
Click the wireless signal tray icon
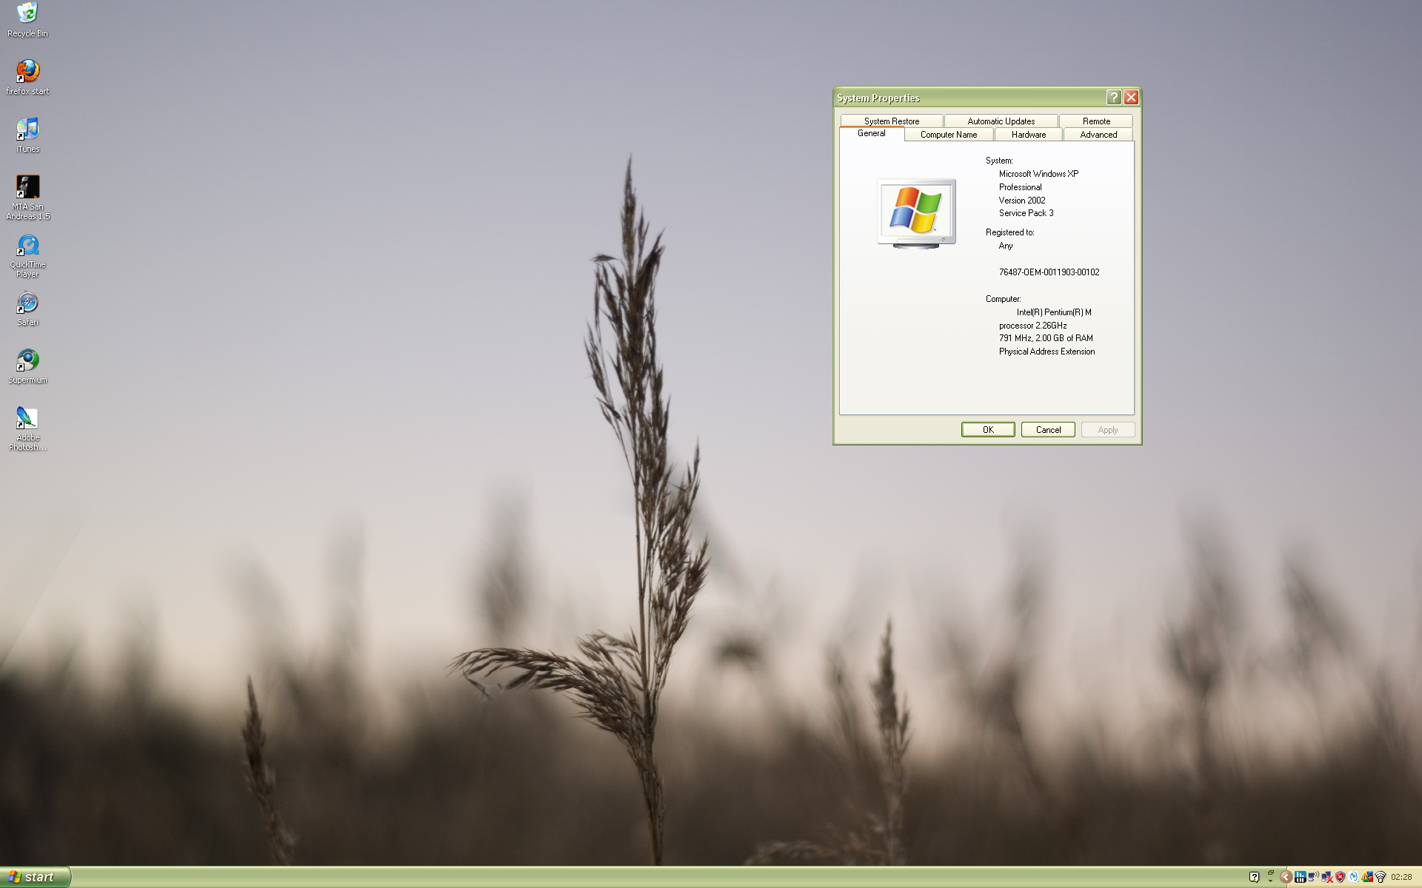click(1381, 877)
